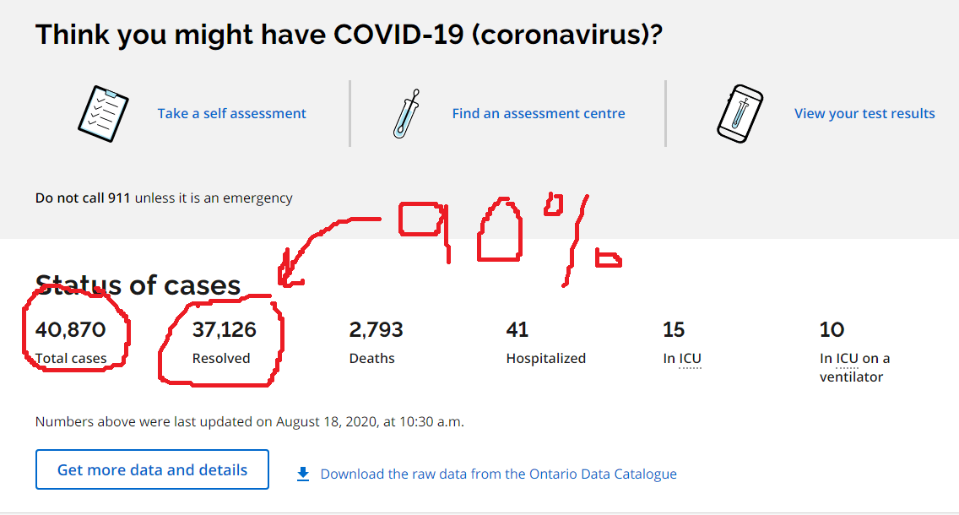
Task: Click the blue download arrow icon
Action: [x=303, y=474]
